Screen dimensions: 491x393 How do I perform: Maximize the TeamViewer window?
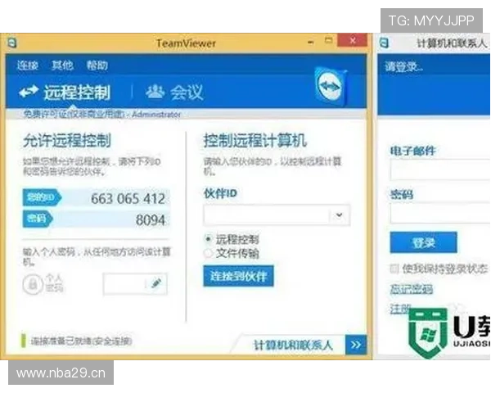click(328, 41)
